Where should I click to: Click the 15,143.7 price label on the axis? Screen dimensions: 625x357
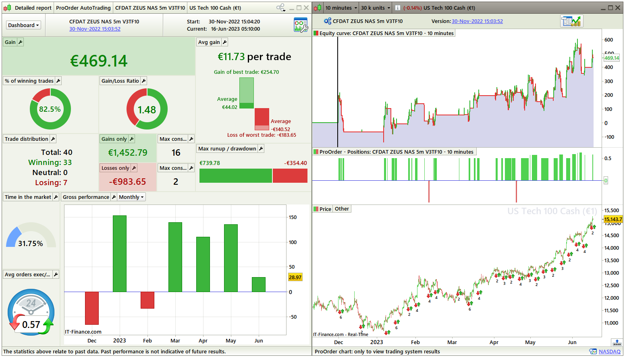[x=613, y=219]
